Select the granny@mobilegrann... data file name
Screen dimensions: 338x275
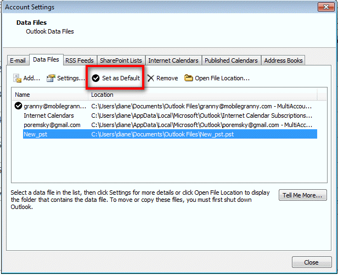pos(55,106)
